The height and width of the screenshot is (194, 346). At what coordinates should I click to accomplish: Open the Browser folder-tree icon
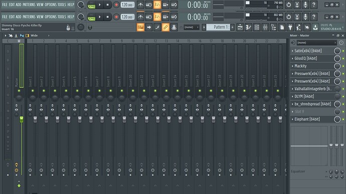(274, 28)
